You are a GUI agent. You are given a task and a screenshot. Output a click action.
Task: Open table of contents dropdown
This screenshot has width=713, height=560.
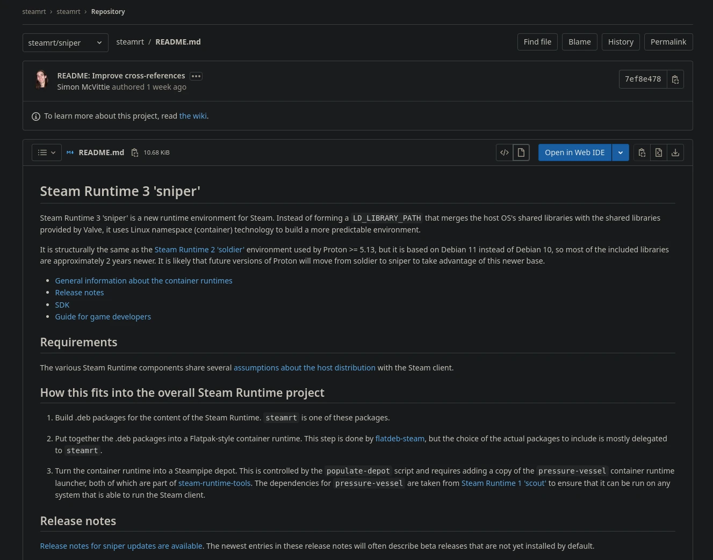pos(47,152)
